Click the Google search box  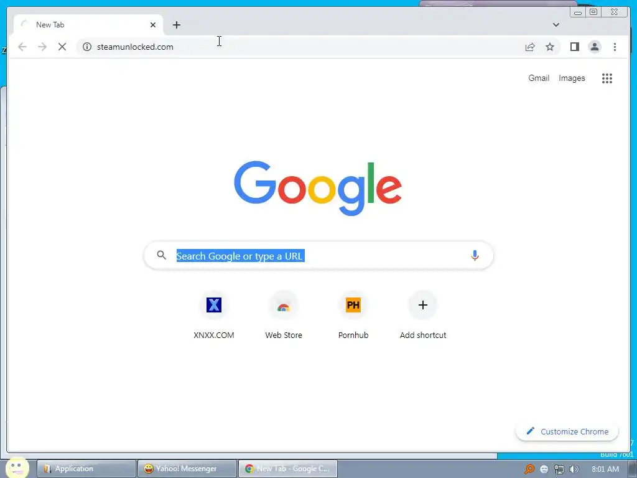click(318, 256)
